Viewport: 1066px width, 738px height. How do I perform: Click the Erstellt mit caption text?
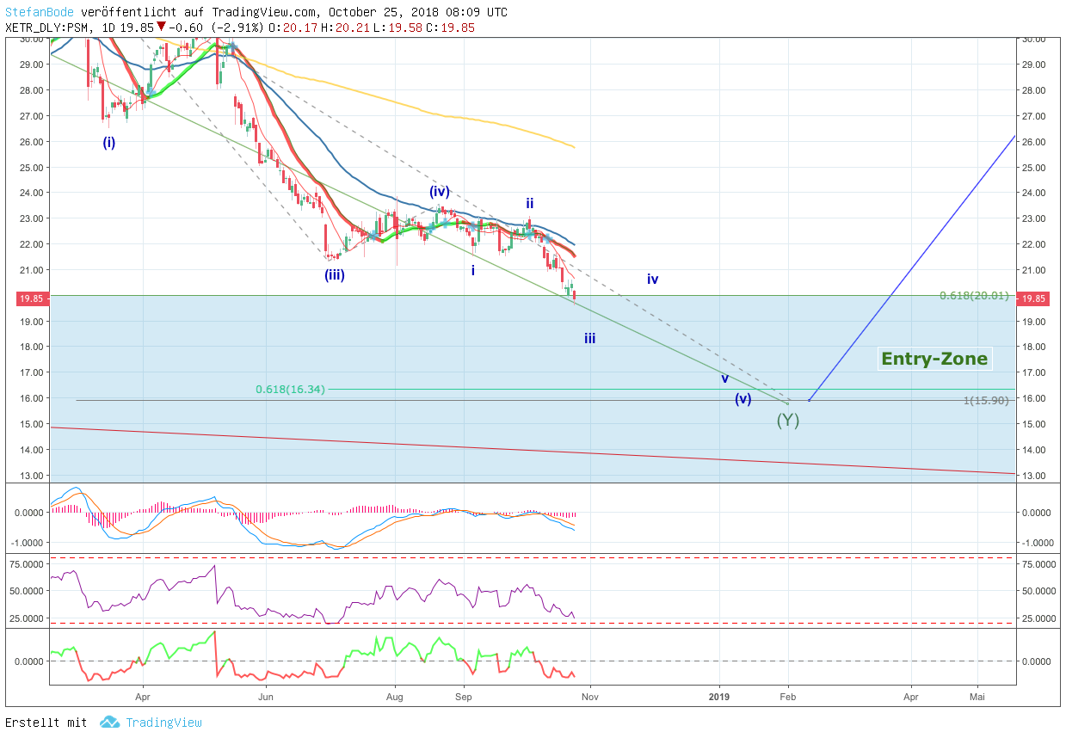[46, 723]
